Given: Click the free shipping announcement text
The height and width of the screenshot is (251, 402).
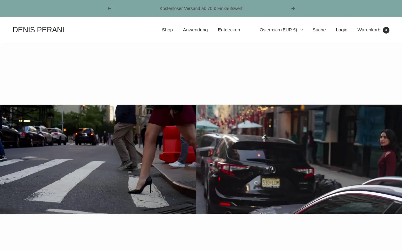Looking at the screenshot, I should [x=201, y=8].
